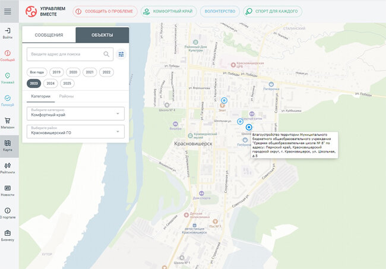Open Рейтинги in sidebar
The image size is (386, 269).
[8, 168]
